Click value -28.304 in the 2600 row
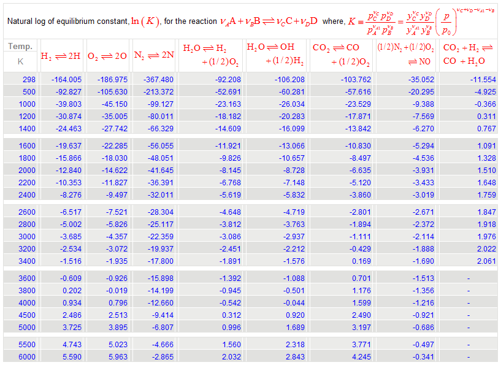The height and width of the screenshot is (365, 501). pyautogui.click(x=161, y=212)
